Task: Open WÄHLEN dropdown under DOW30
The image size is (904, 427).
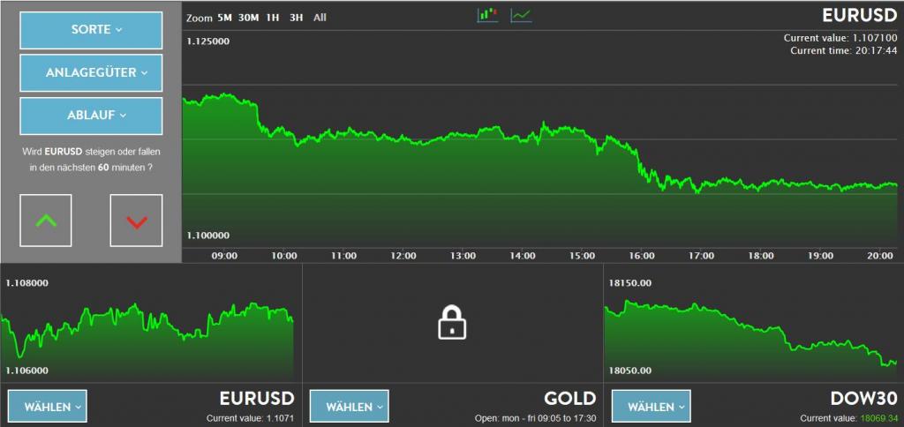Action: 651,406
